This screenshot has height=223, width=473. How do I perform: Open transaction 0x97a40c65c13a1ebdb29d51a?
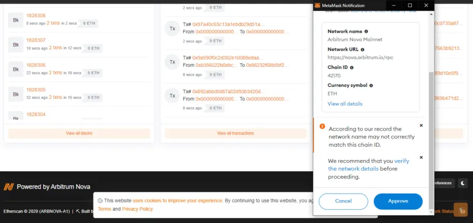pyautogui.click(x=228, y=24)
